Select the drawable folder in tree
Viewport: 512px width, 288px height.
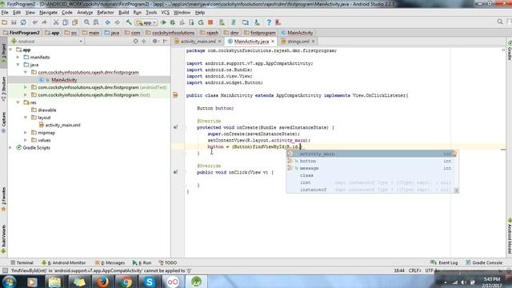click(x=47, y=110)
